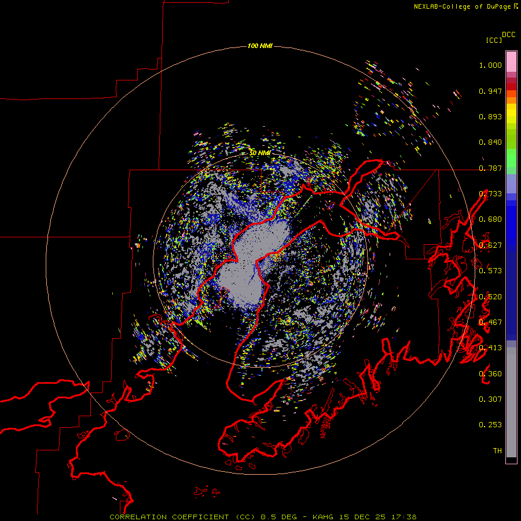Click the 50 NMI range ring label

tap(260, 153)
